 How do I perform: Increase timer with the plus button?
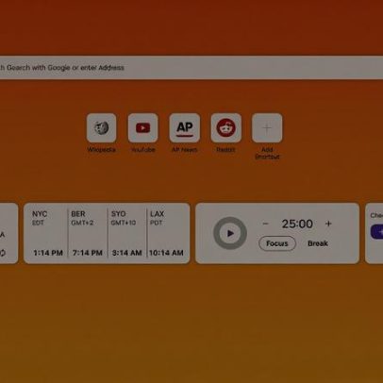328,224
